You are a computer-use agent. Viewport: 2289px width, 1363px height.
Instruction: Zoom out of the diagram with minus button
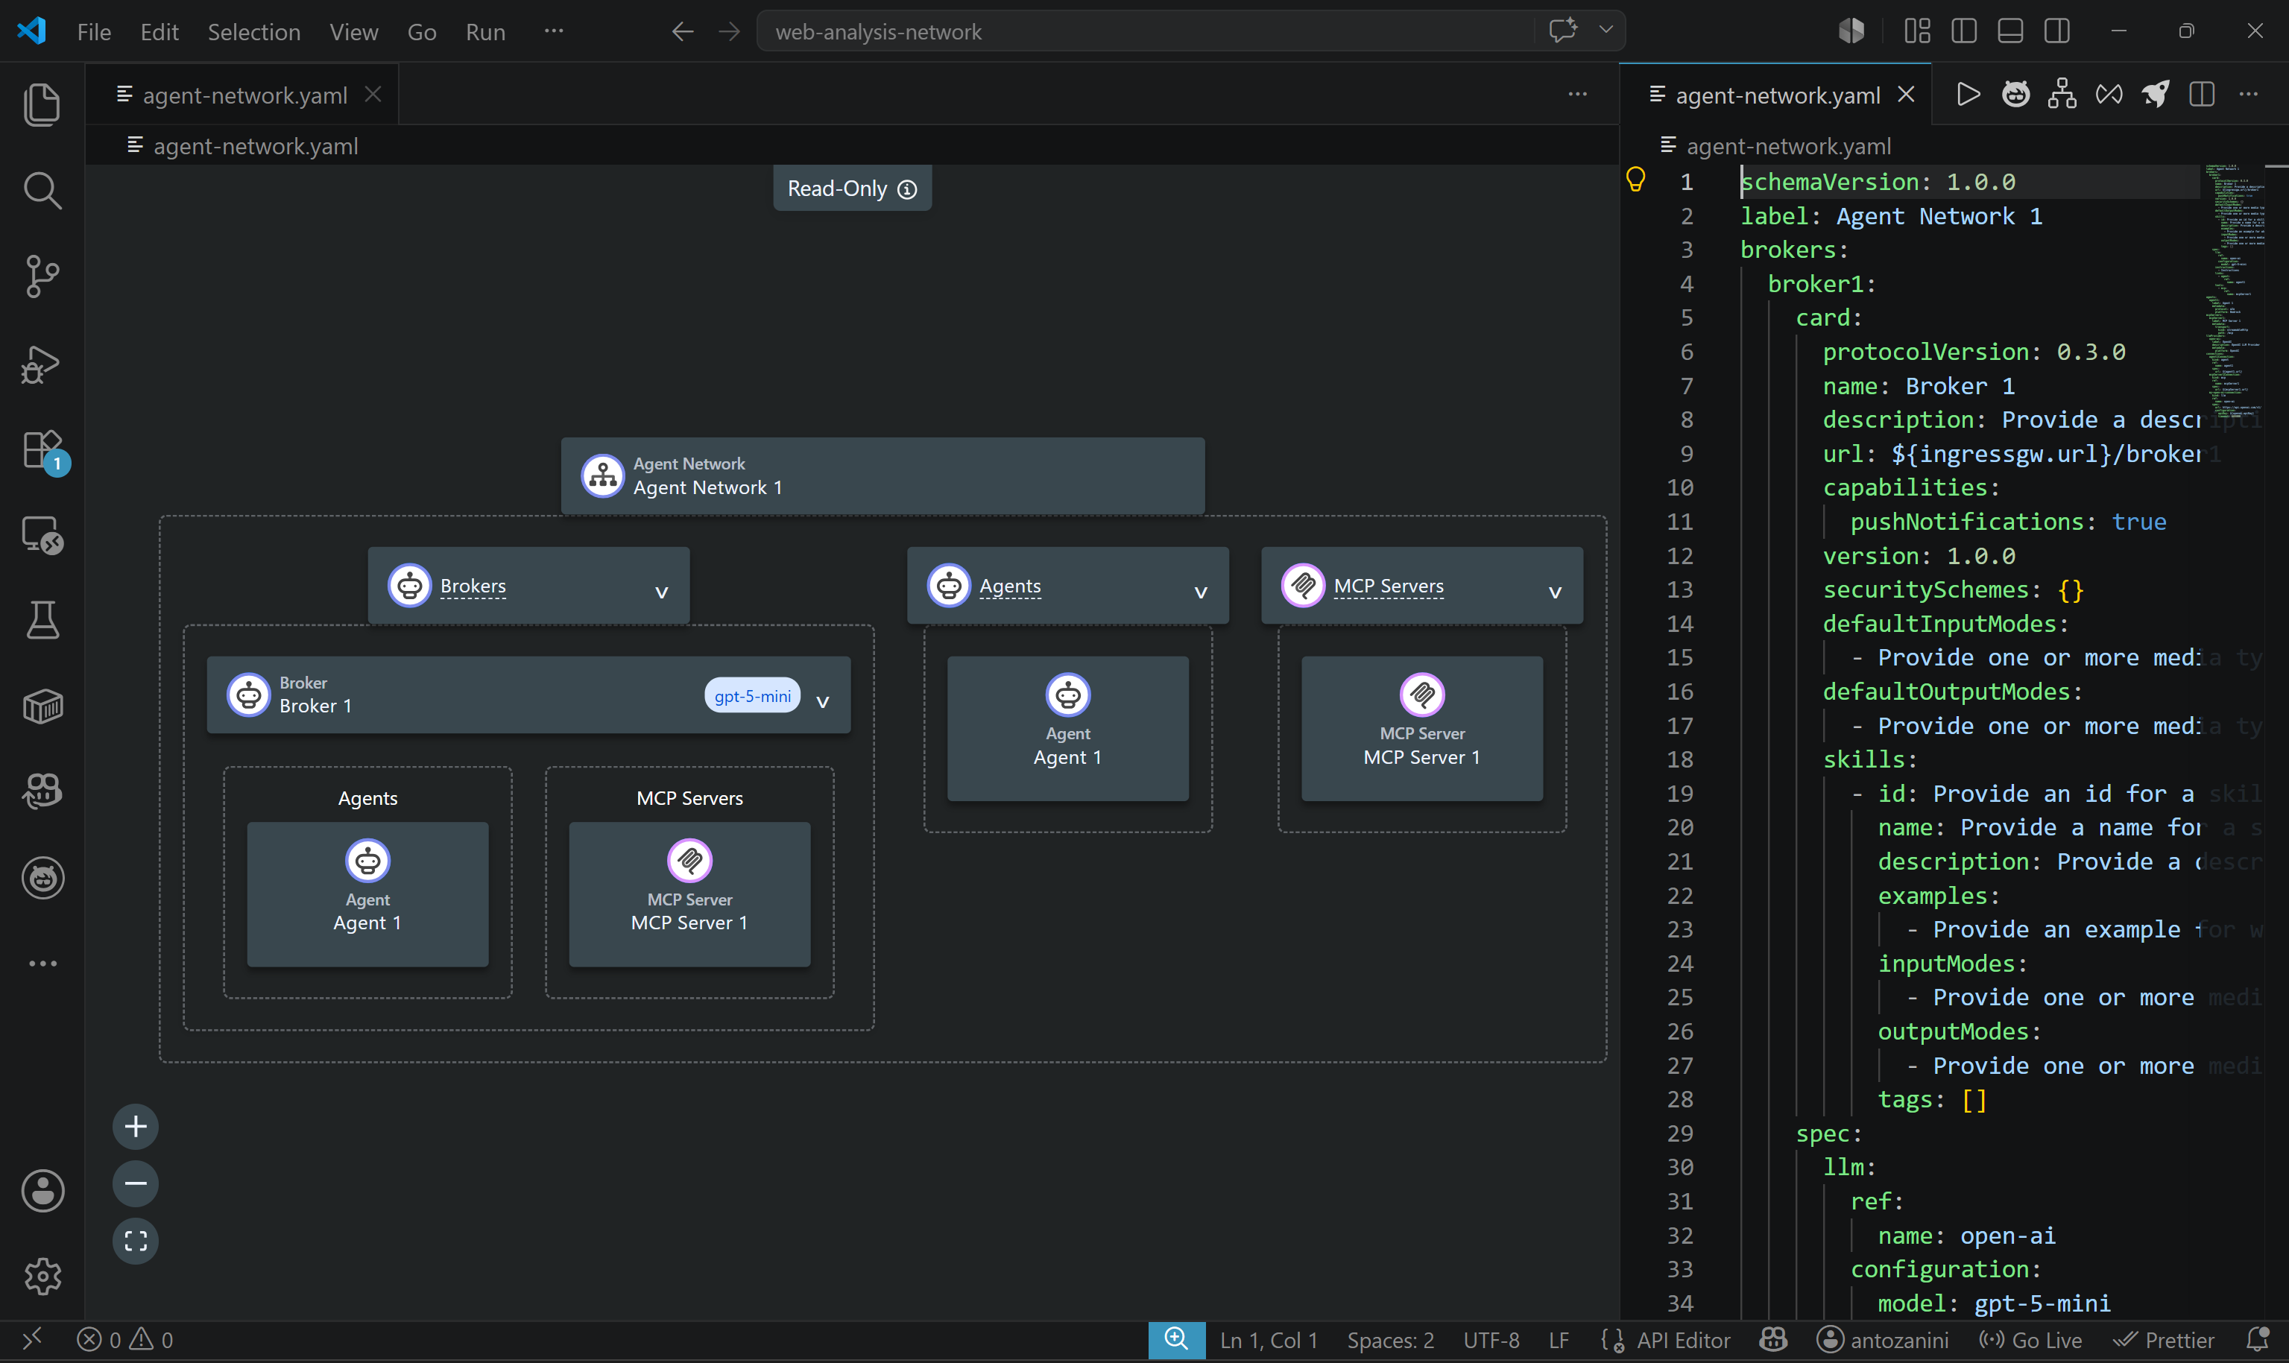[x=135, y=1183]
